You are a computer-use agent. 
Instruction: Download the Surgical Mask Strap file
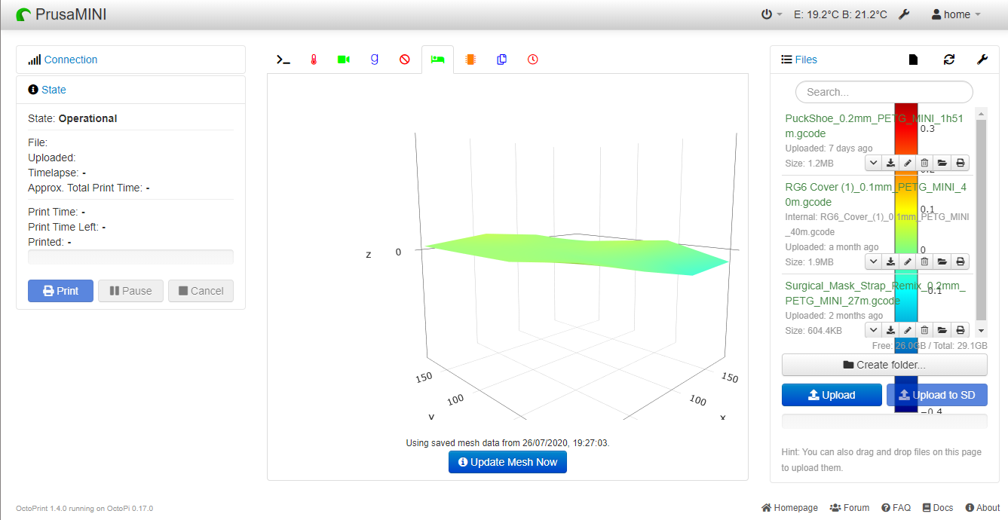pyautogui.click(x=890, y=329)
